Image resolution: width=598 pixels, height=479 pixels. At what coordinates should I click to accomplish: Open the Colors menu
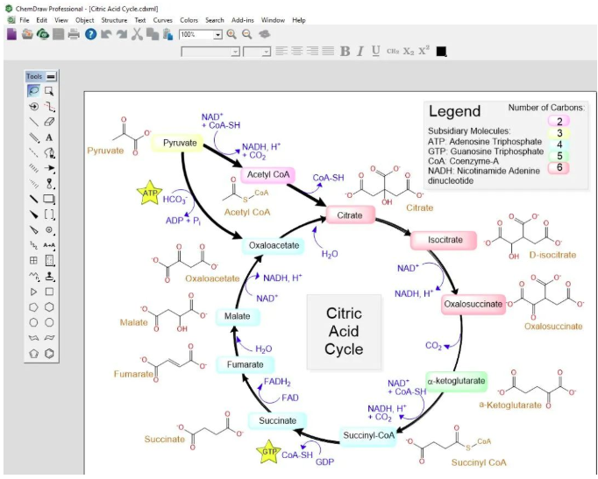click(189, 20)
